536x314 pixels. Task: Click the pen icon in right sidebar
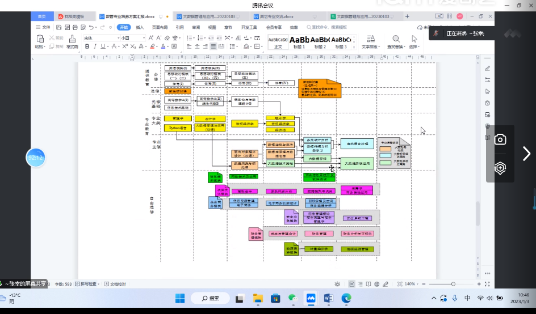487,69
